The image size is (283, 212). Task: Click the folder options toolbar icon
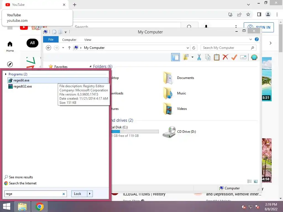pyautogui.click(x=186, y=57)
